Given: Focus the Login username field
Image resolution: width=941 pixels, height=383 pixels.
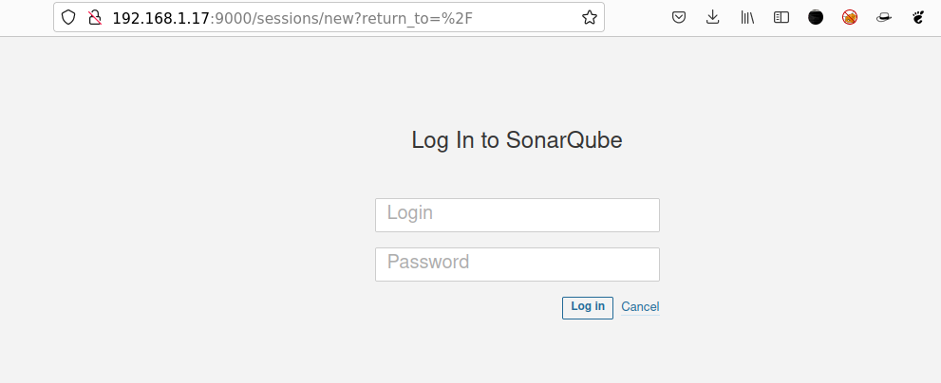Looking at the screenshot, I should [518, 215].
